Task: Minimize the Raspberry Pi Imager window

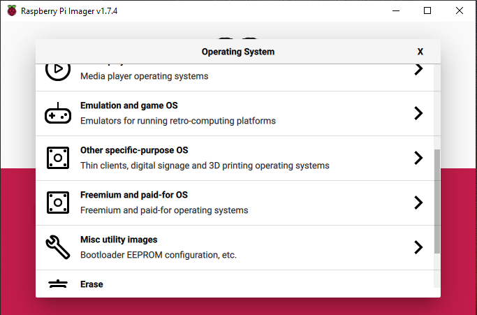Action: (396, 10)
